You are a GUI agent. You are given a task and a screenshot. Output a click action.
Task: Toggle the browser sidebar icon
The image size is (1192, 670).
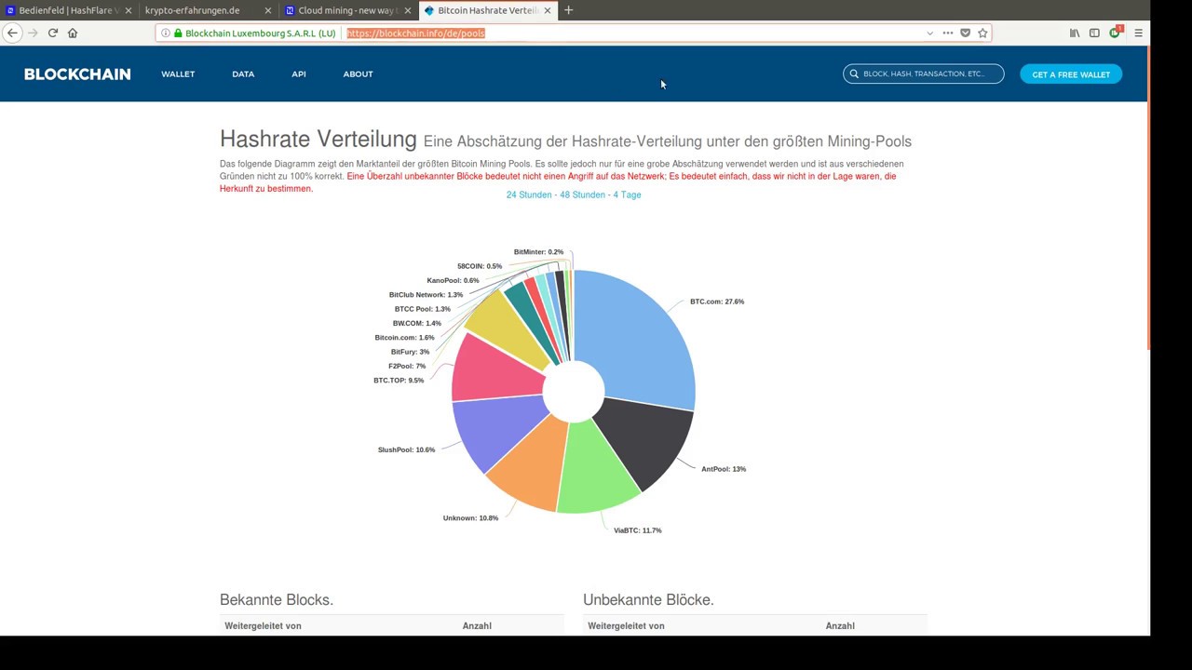tap(1094, 33)
